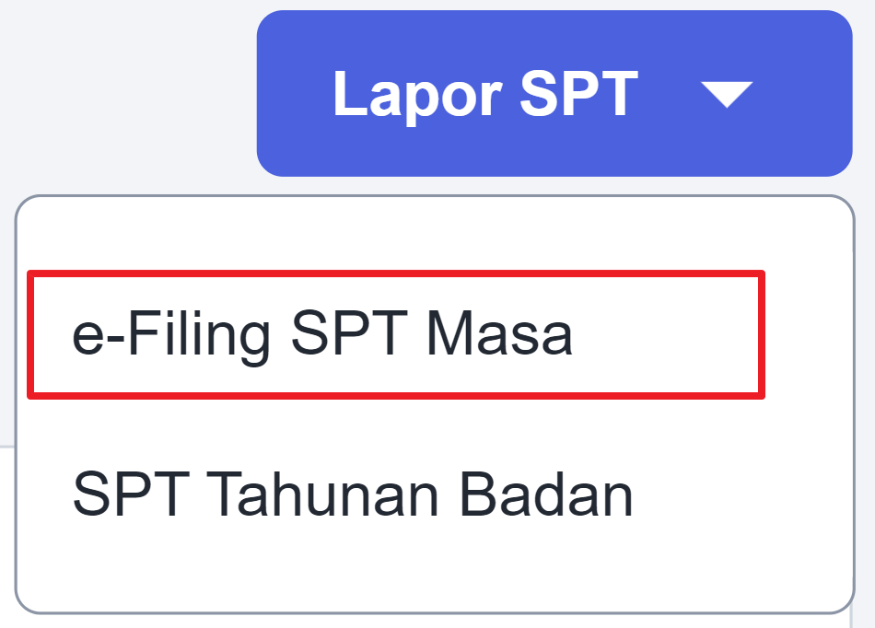This screenshot has width=875, height=628.
Task: Click the word "Masa" in the menu
Action: [x=498, y=335]
